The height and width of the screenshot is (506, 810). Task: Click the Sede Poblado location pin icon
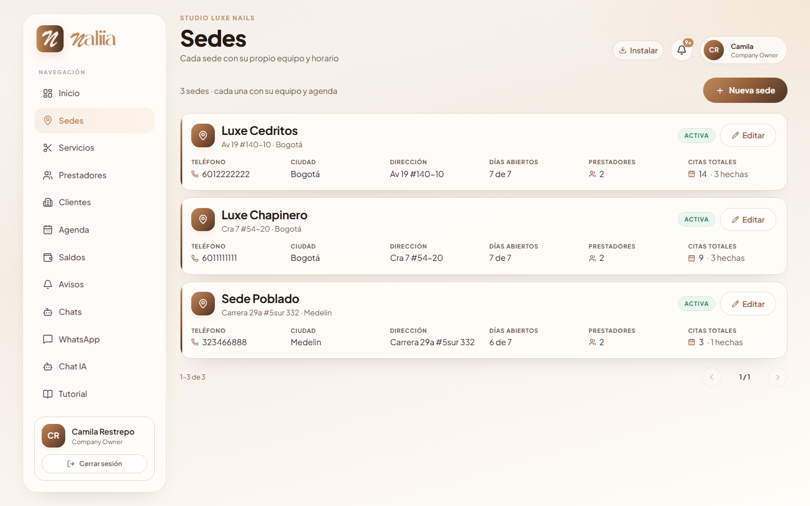point(203,304)
